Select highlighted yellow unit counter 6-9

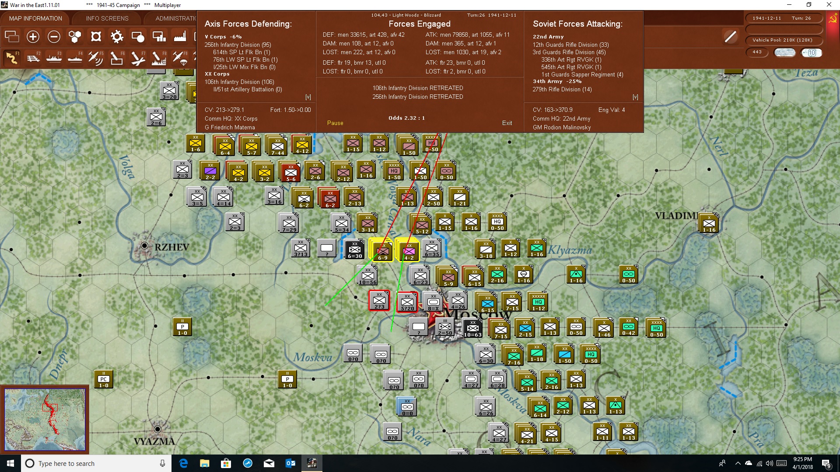[381, 250]
